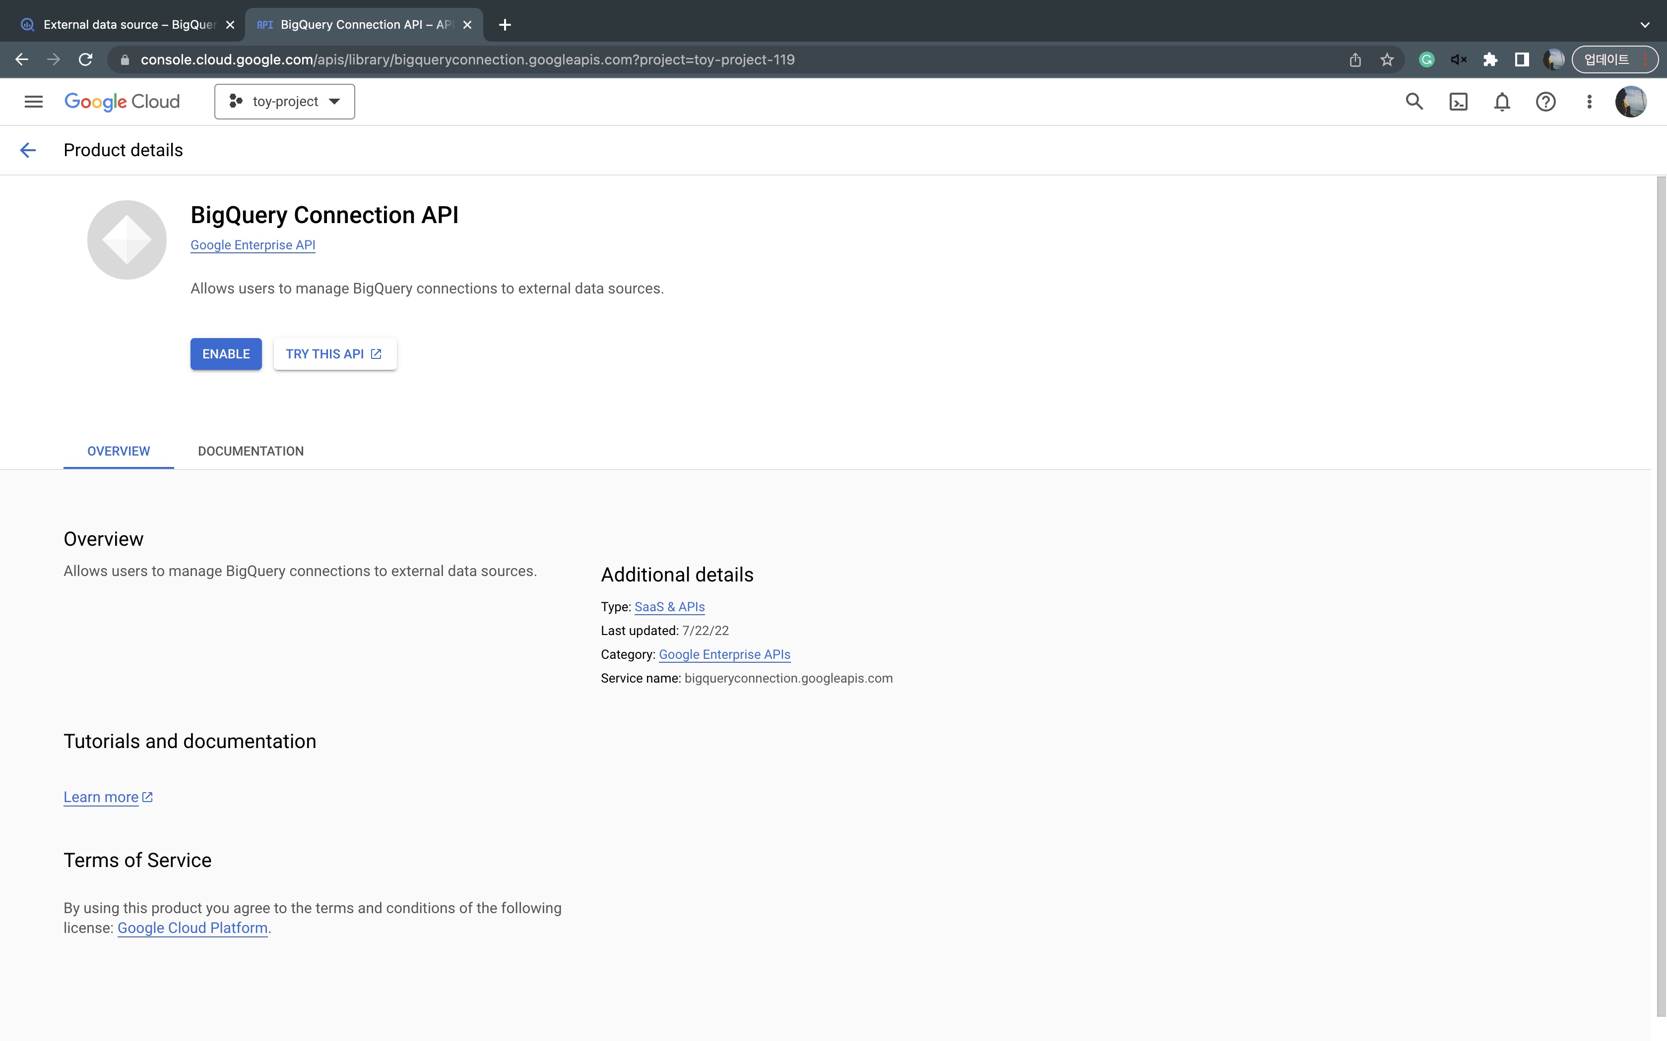Switch to External data source browser tab
The width and height of the screenshot is (1667, 1041).
pyautogui.click(x=129, y=25)
